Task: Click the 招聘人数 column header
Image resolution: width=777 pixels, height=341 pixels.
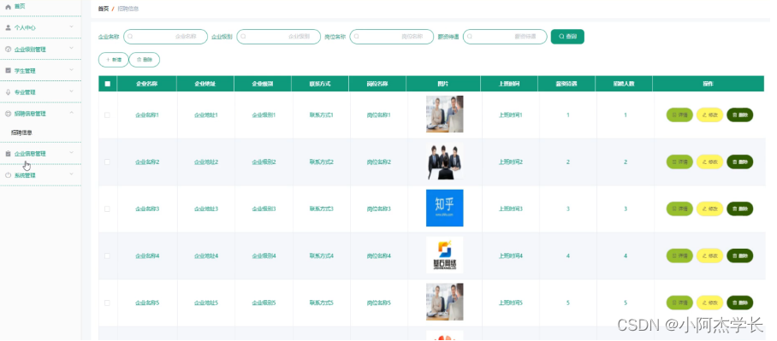Action: 623,84
